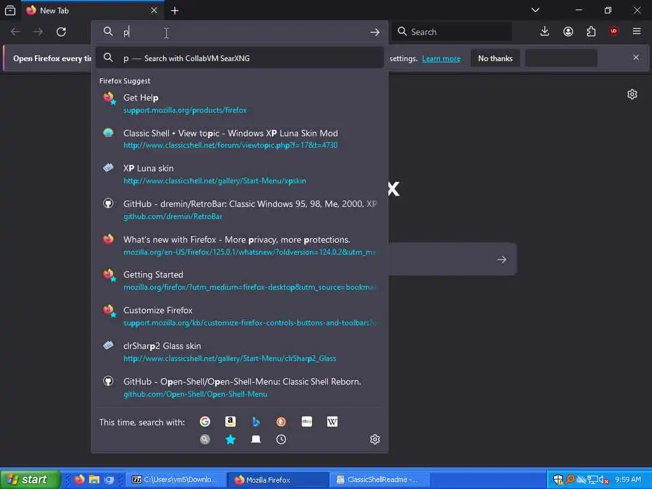The width and height of the screenshot is (652, 489).
Task: Select the Customize Firefox suggestion
Action: click(x=239, y=316)
